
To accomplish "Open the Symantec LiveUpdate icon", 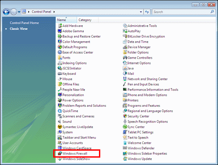I will pyautogui.click(x=60, y=127).
